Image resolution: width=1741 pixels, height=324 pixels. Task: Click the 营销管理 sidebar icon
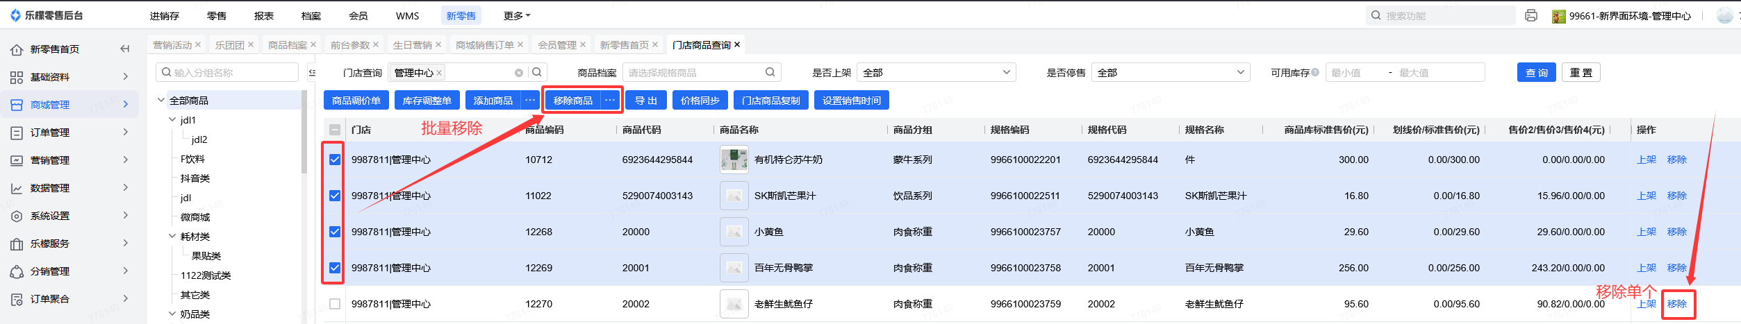click(x=17, y=160)
